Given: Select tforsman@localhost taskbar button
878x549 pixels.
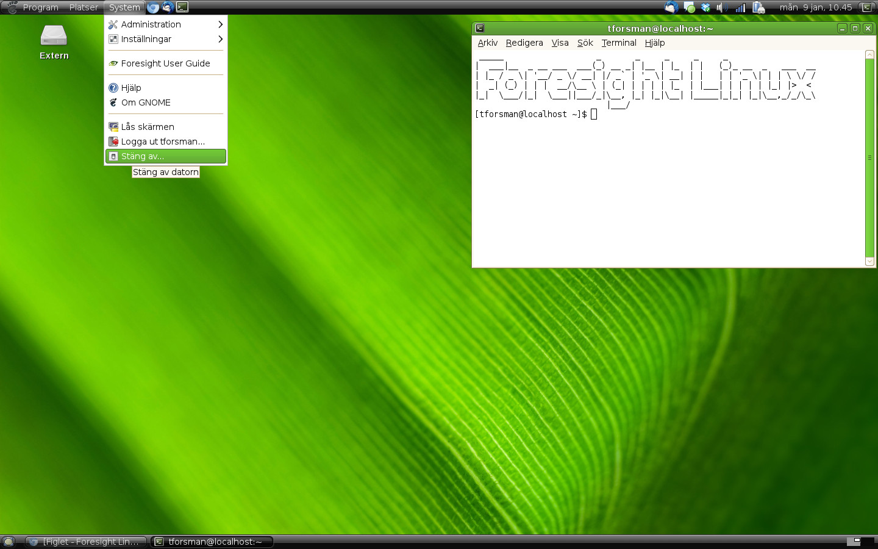Looking at the screenshot, I should point(212,542).
